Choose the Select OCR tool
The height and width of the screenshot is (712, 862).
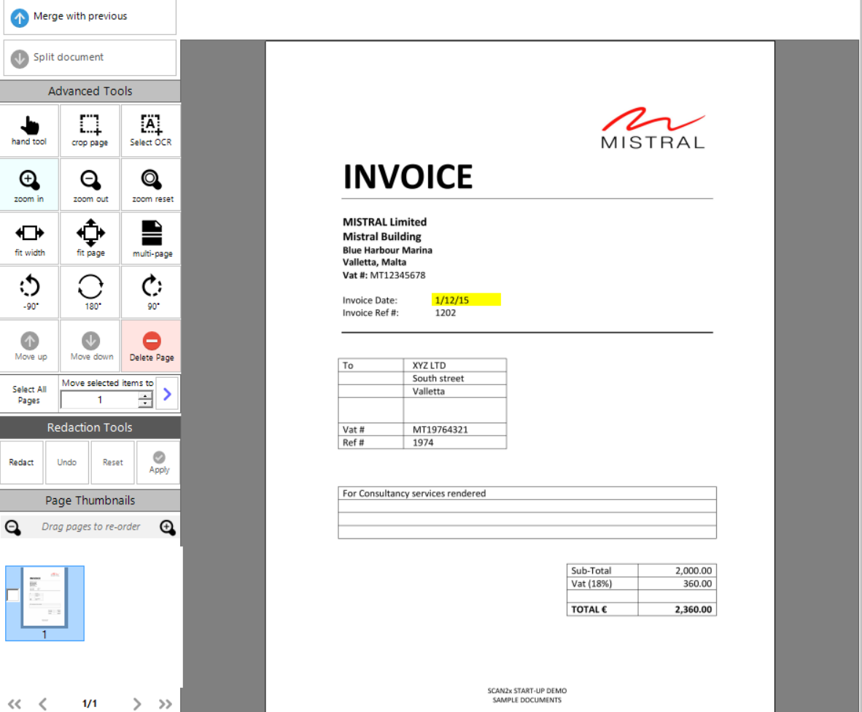pos(151,131)
